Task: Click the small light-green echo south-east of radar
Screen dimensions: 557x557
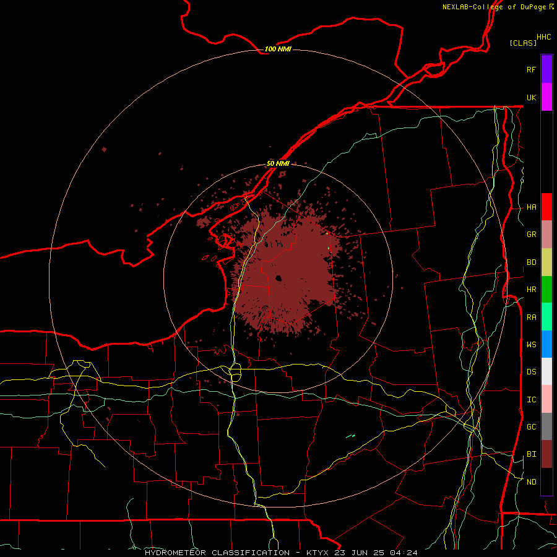Action: pos(351,436)
